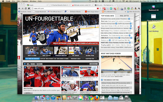
Task: Select the TOP HEADLINES tab
Action: pos(107,16)
